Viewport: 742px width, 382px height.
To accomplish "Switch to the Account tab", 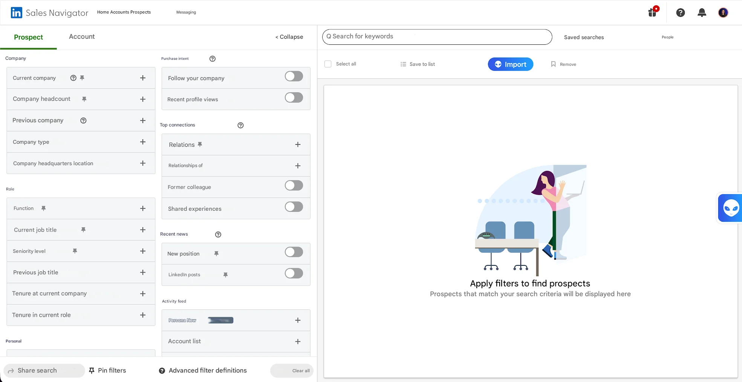I will [82, 37].
